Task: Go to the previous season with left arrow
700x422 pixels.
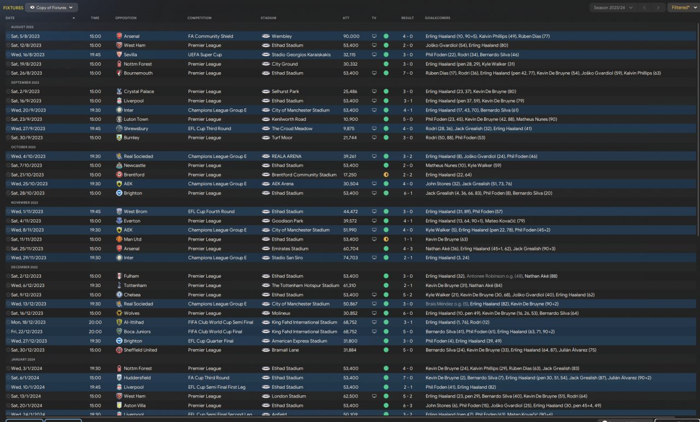Action: click(644, 8)
